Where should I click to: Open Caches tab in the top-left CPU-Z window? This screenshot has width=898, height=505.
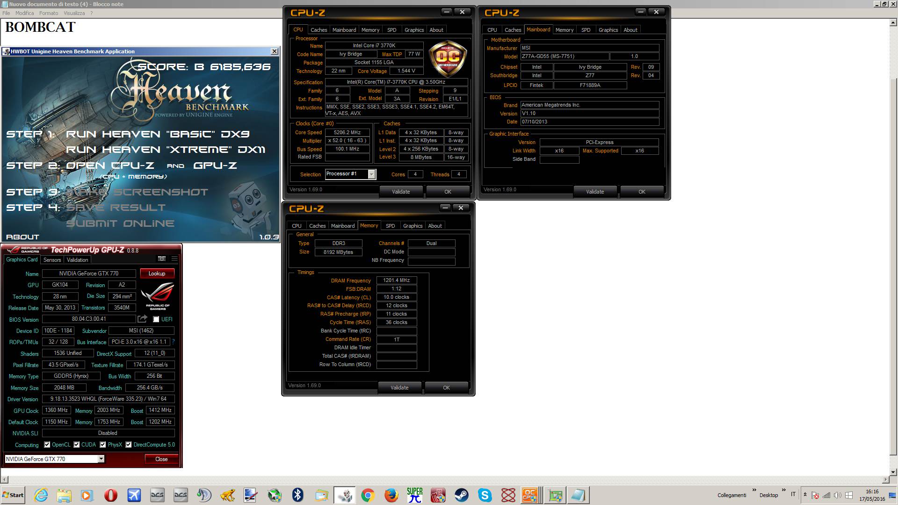click(x=319, y=30)
